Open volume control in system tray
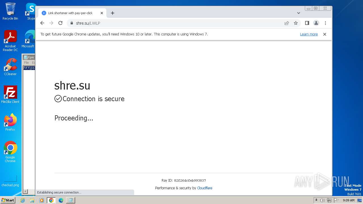The image size is (363, 204). point(322,200)
